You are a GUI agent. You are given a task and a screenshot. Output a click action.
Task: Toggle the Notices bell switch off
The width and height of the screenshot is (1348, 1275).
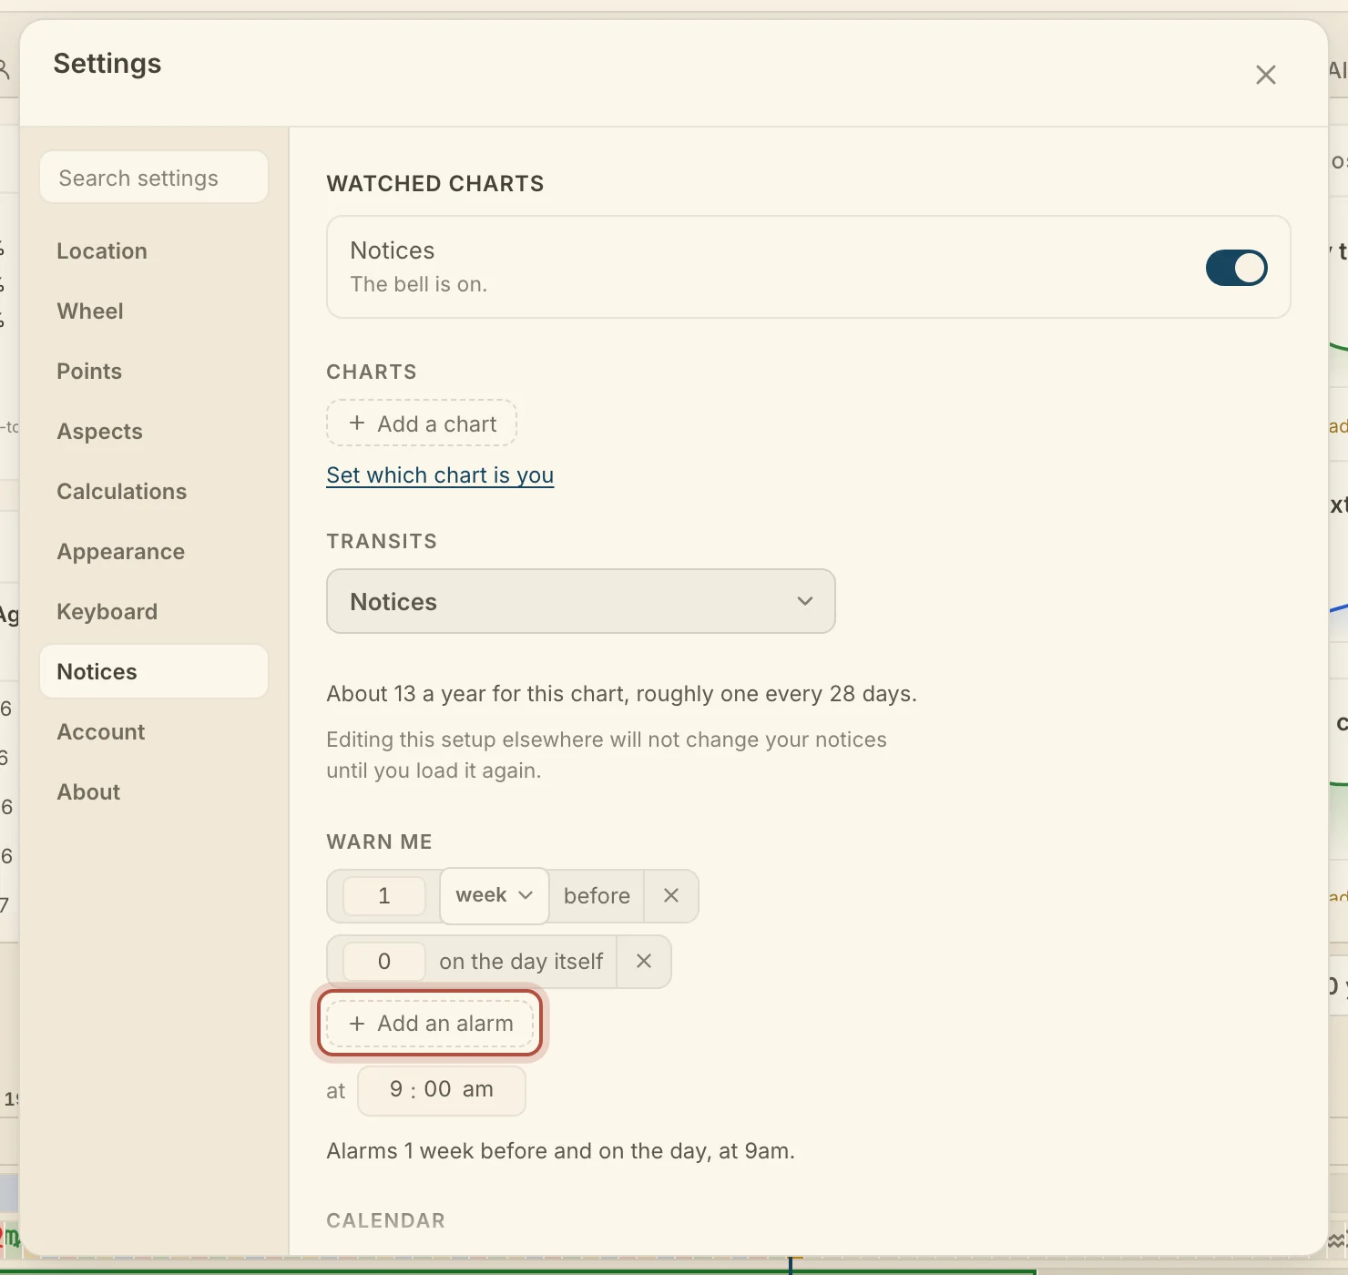pyautogui.click(x=1236, y=268)
